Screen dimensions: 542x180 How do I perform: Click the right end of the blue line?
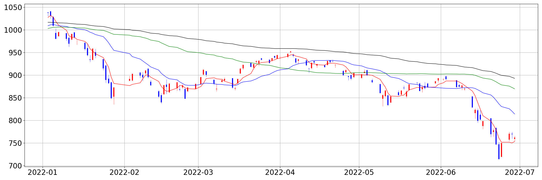pos(515,114)
